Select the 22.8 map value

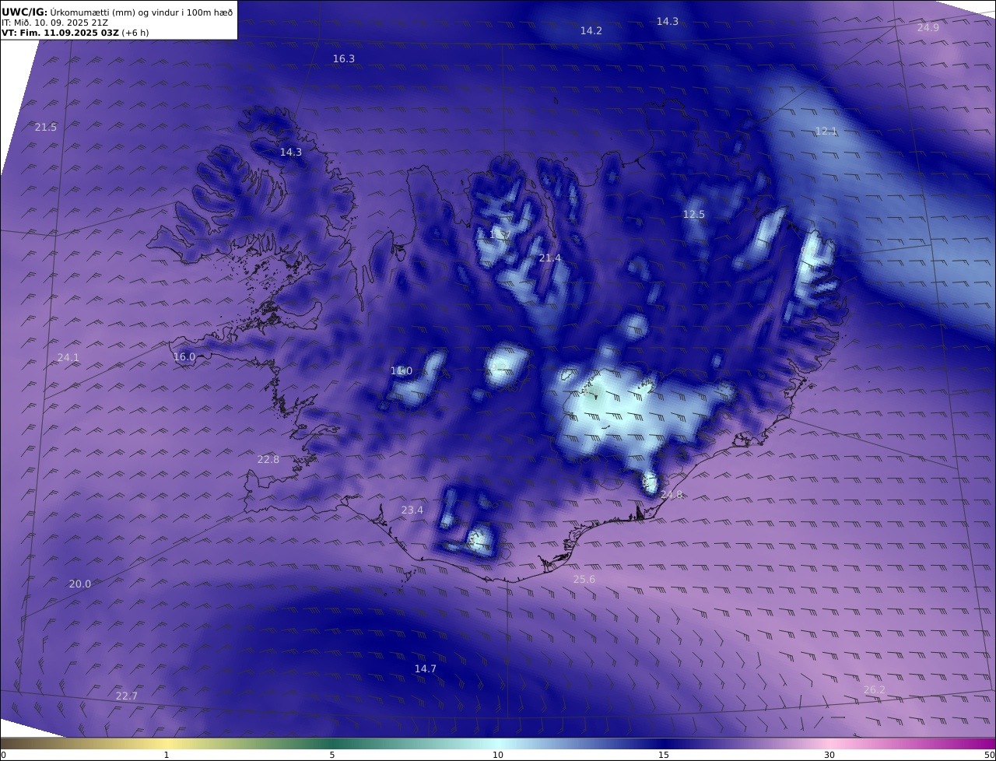[x=268, y=460]
